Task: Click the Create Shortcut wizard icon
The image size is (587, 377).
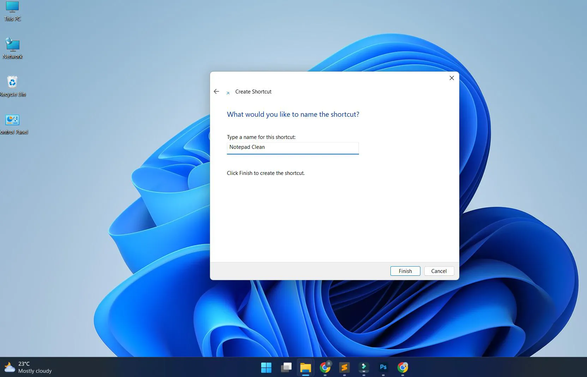Action: tap(228, 93)
